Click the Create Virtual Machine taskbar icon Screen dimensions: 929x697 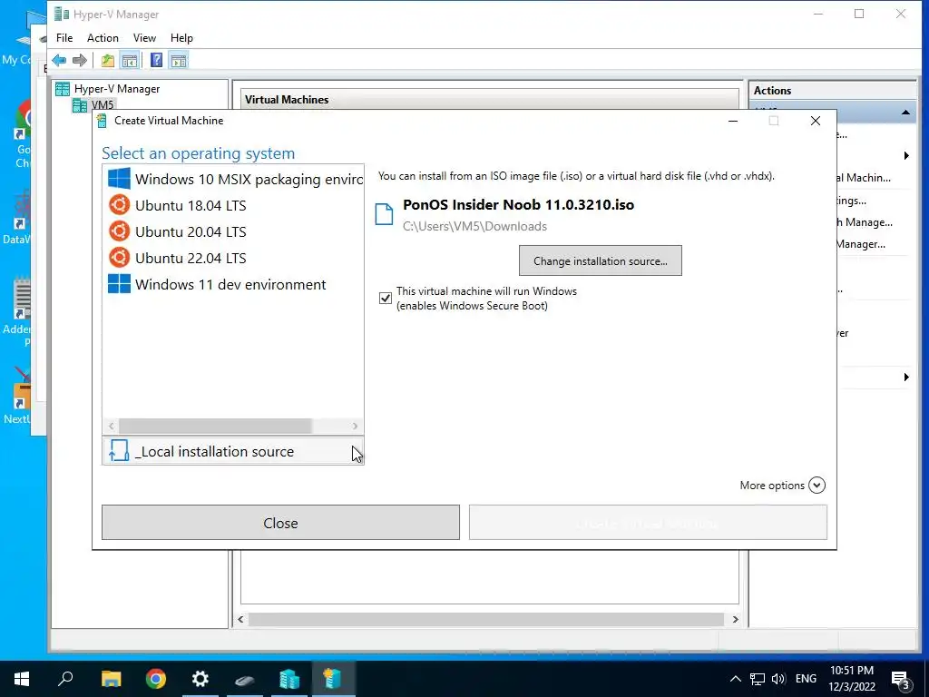coord(334,679)
